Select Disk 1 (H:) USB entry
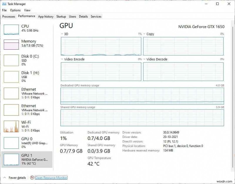235x184 pixels. pos(26,76)
